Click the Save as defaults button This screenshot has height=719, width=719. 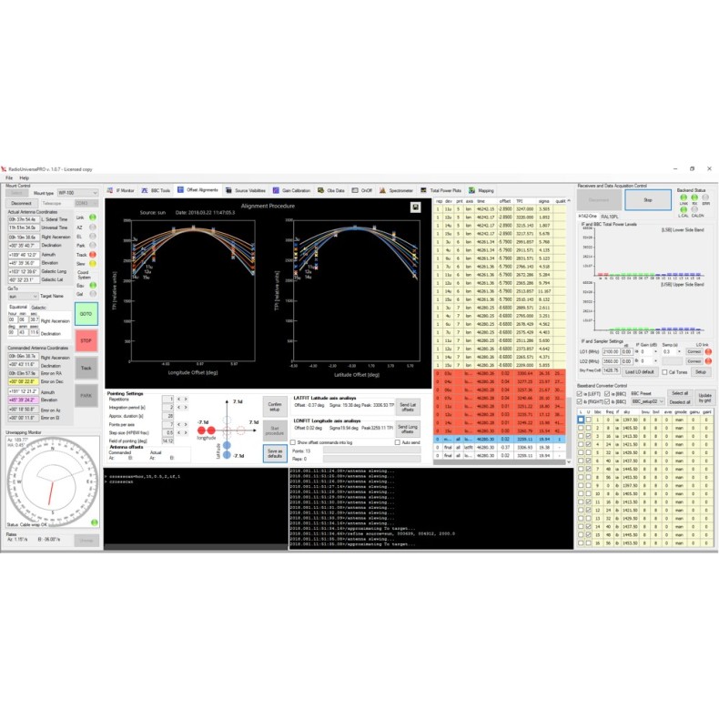click(x=275, y=453)
